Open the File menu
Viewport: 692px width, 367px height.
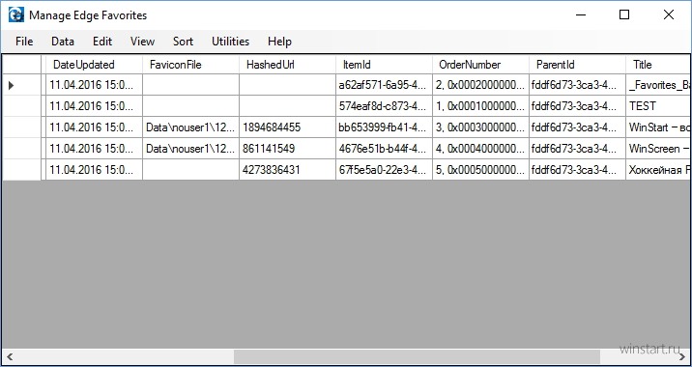click(x=24, y=42)
